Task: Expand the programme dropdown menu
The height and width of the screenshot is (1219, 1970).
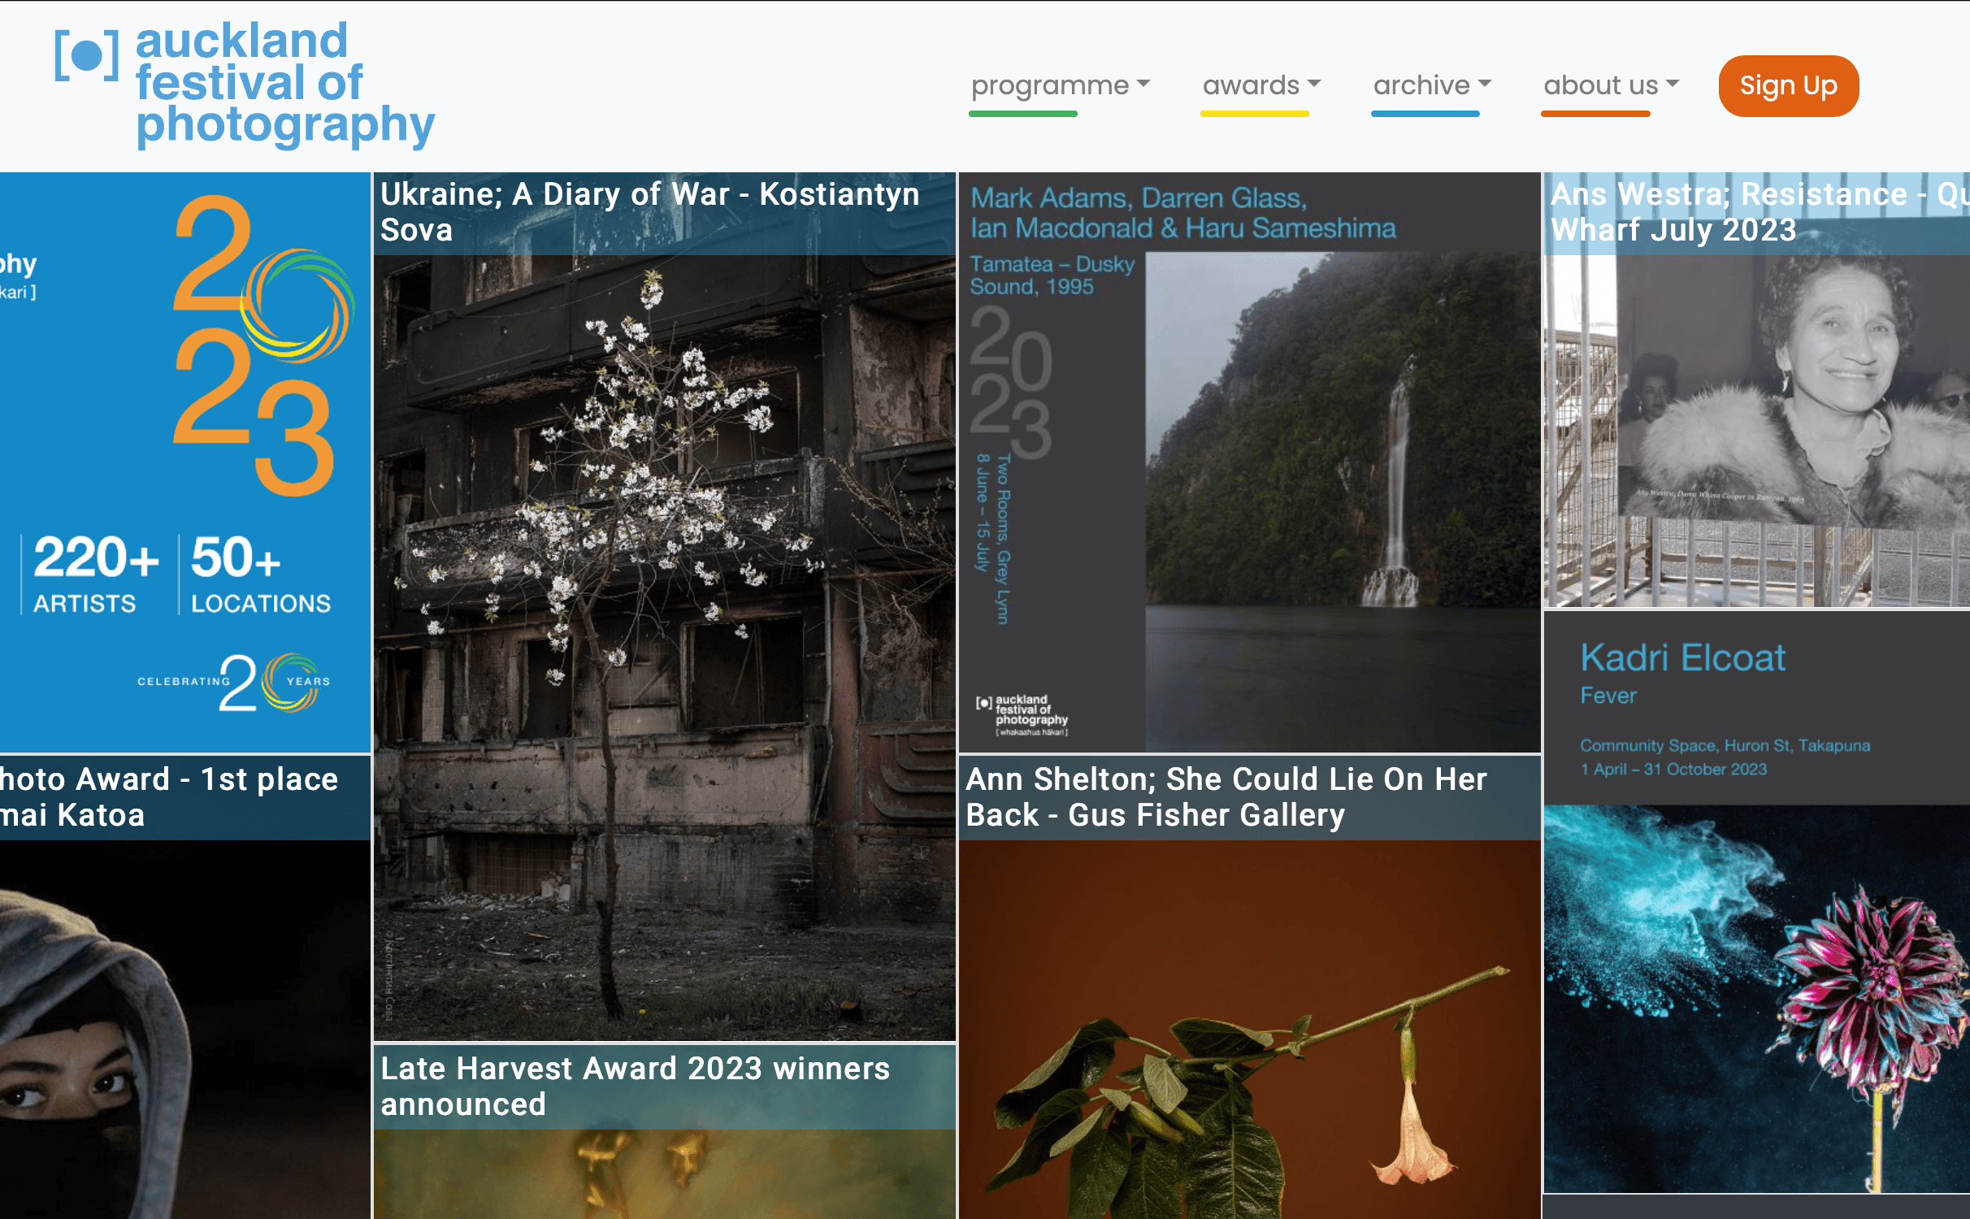Action: 1060,85
